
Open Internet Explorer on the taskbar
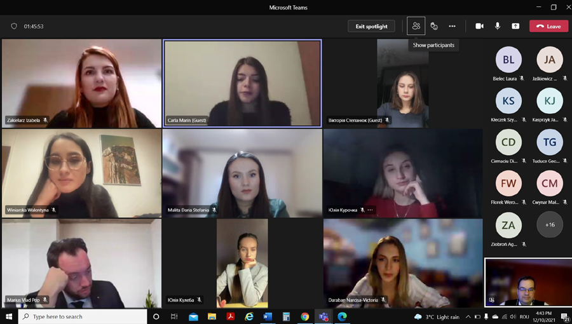tap(249, 316)
